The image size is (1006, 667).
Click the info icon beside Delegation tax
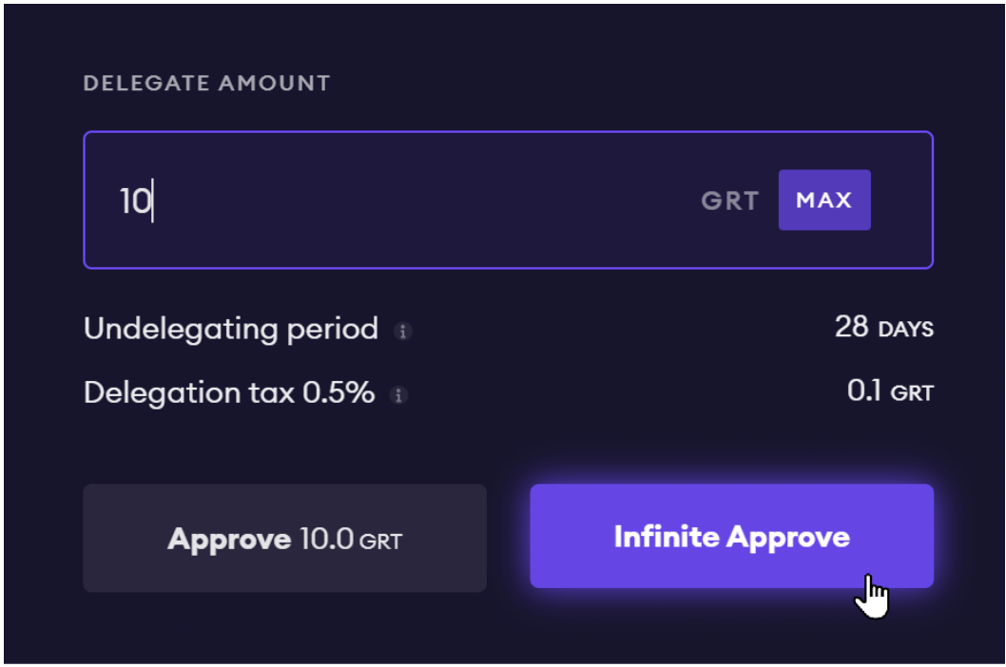coord(399,395)
